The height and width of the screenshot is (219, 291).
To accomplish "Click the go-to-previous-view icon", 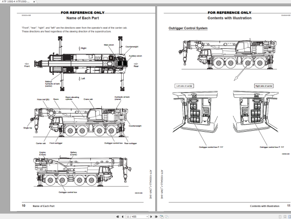I will coord(162,217).
